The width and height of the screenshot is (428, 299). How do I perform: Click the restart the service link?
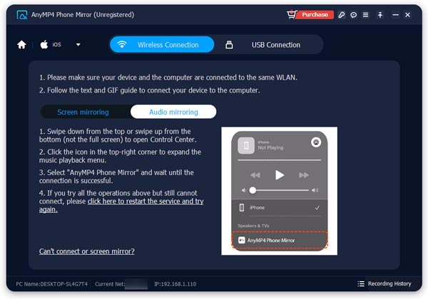click(121, 205)
